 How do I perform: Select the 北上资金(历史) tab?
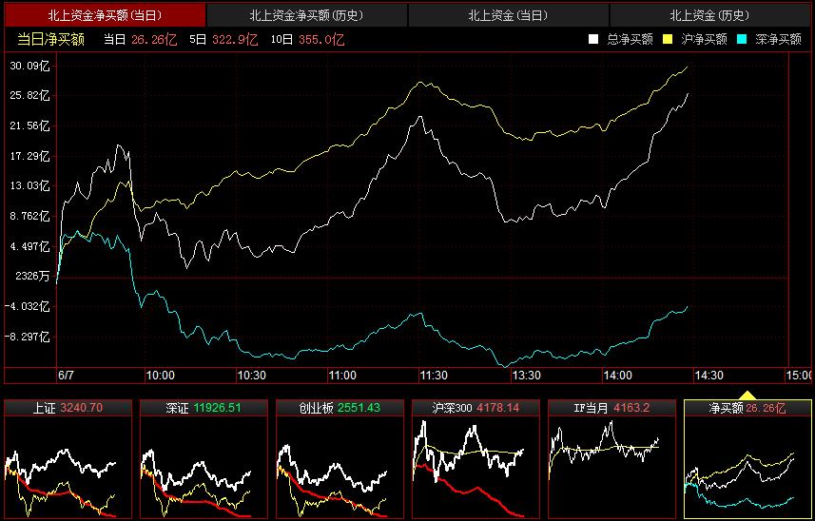[709, 14]
